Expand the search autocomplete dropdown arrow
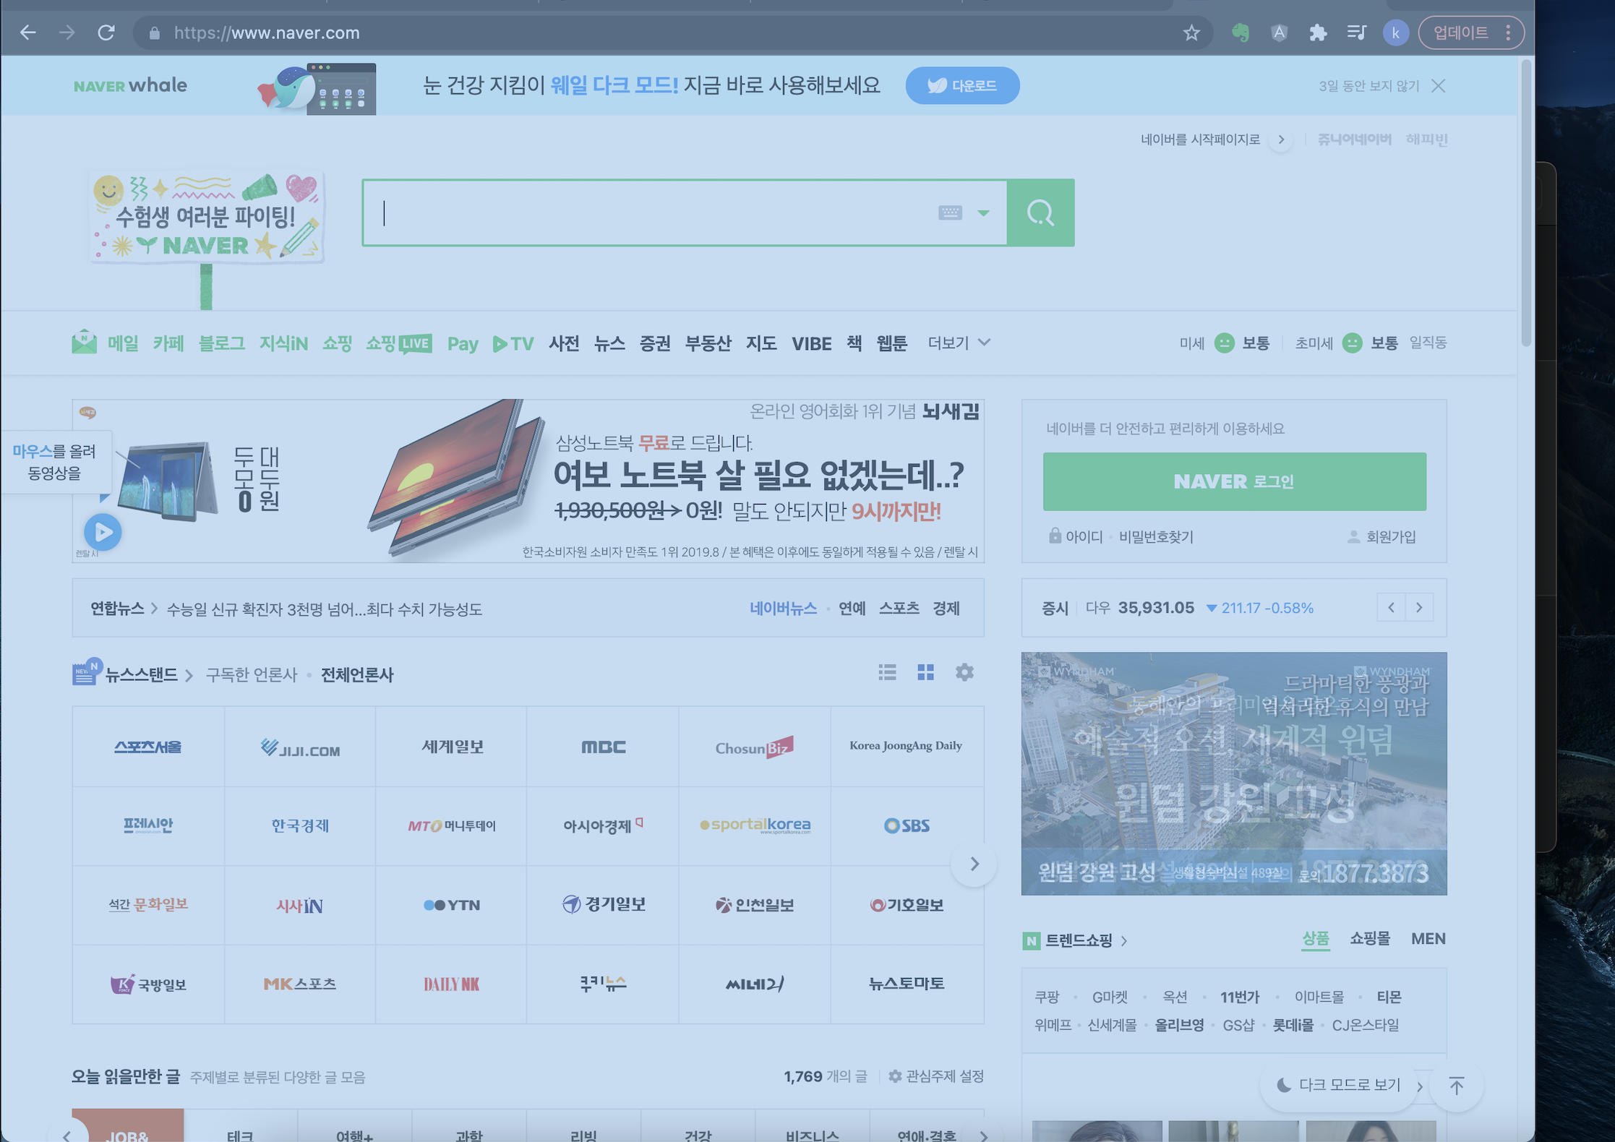The width and height of the screenshot is (1615, 1142). coord(983,212)
